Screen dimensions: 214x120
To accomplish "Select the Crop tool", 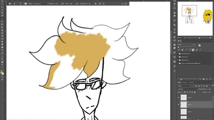I will pyautogui.click(x=2, y=13).
